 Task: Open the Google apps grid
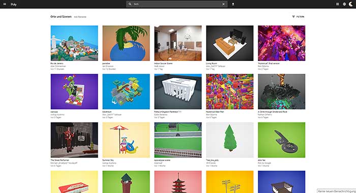338,4
